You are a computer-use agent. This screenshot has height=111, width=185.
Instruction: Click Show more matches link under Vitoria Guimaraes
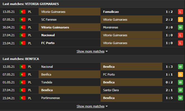pos(90,51)
